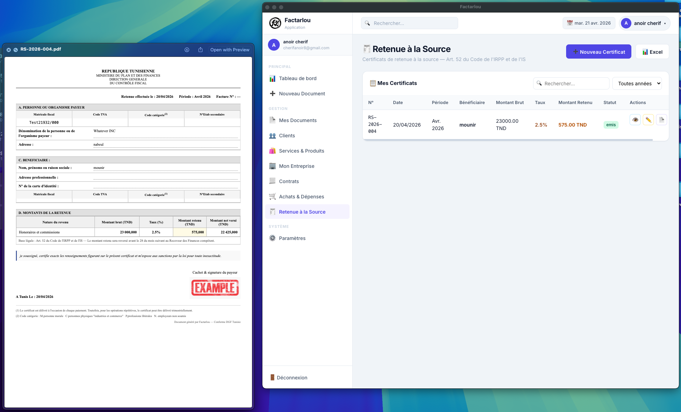Open the Clients section
The height and width of the screenshot is (412, 681).
287,136
